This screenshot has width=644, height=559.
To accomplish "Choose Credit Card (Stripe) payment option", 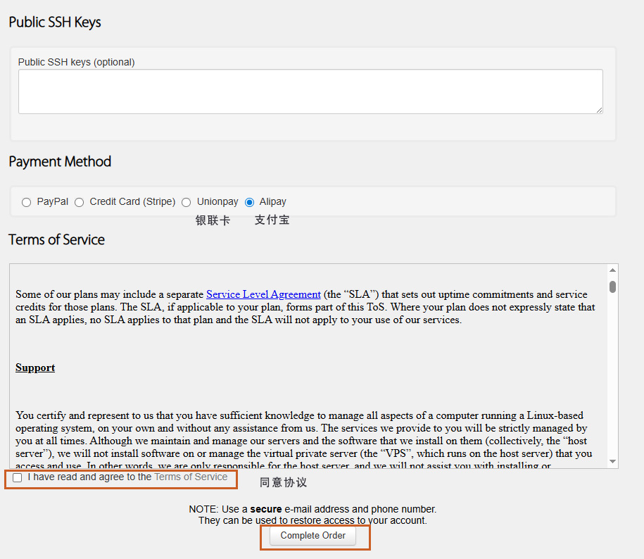I will [79, 202].
